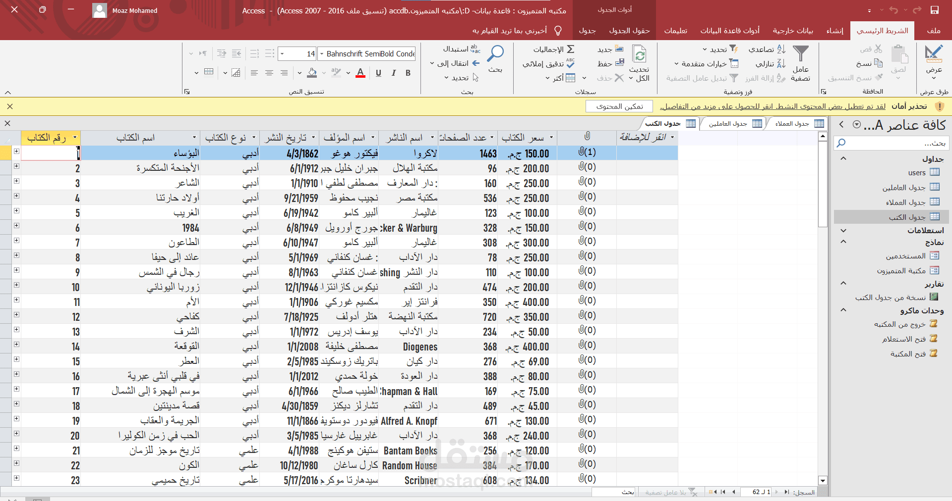
Task: Click the Save icon in title bar
Action: [934, 10]
